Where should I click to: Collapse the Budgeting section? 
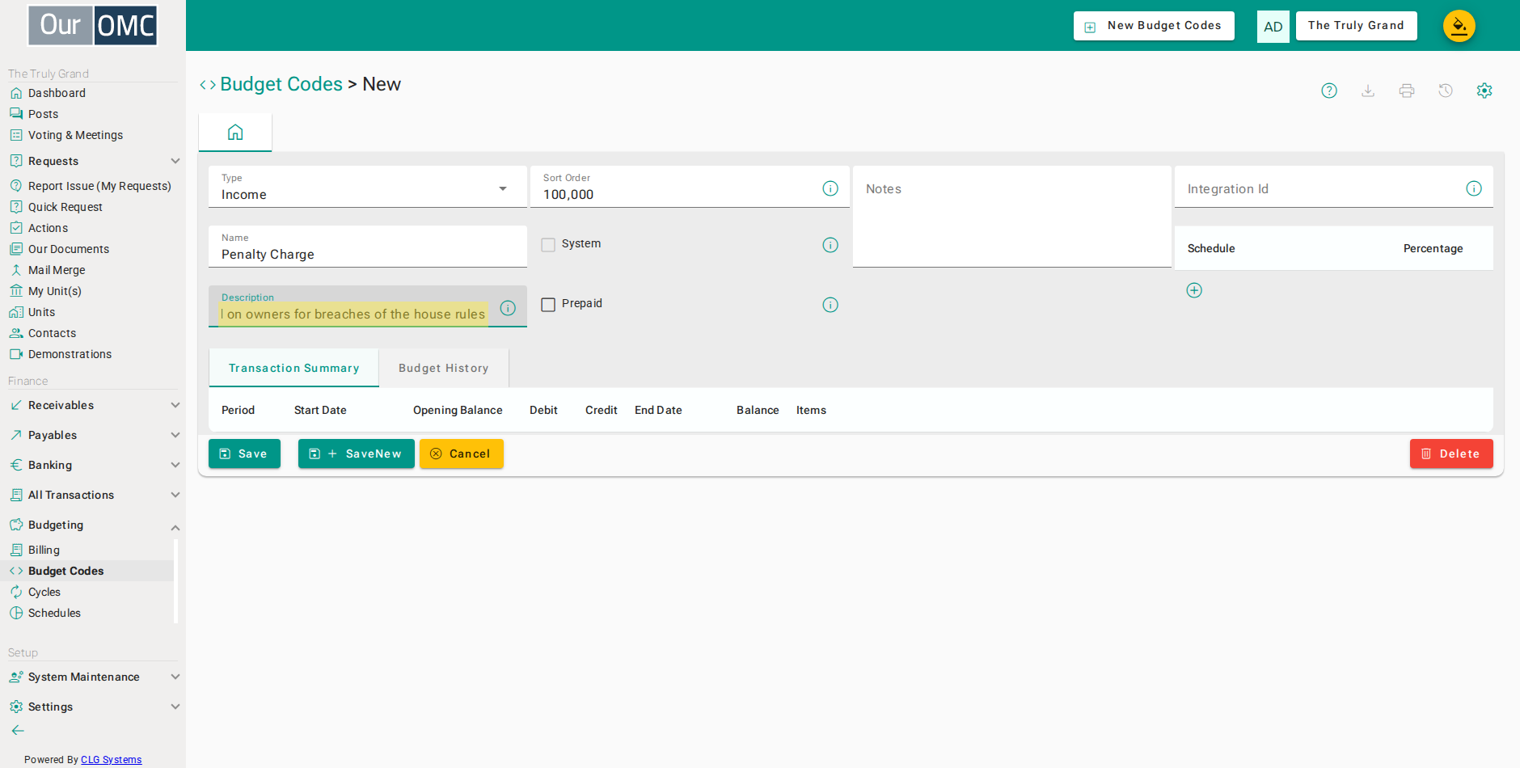[95, 525]
